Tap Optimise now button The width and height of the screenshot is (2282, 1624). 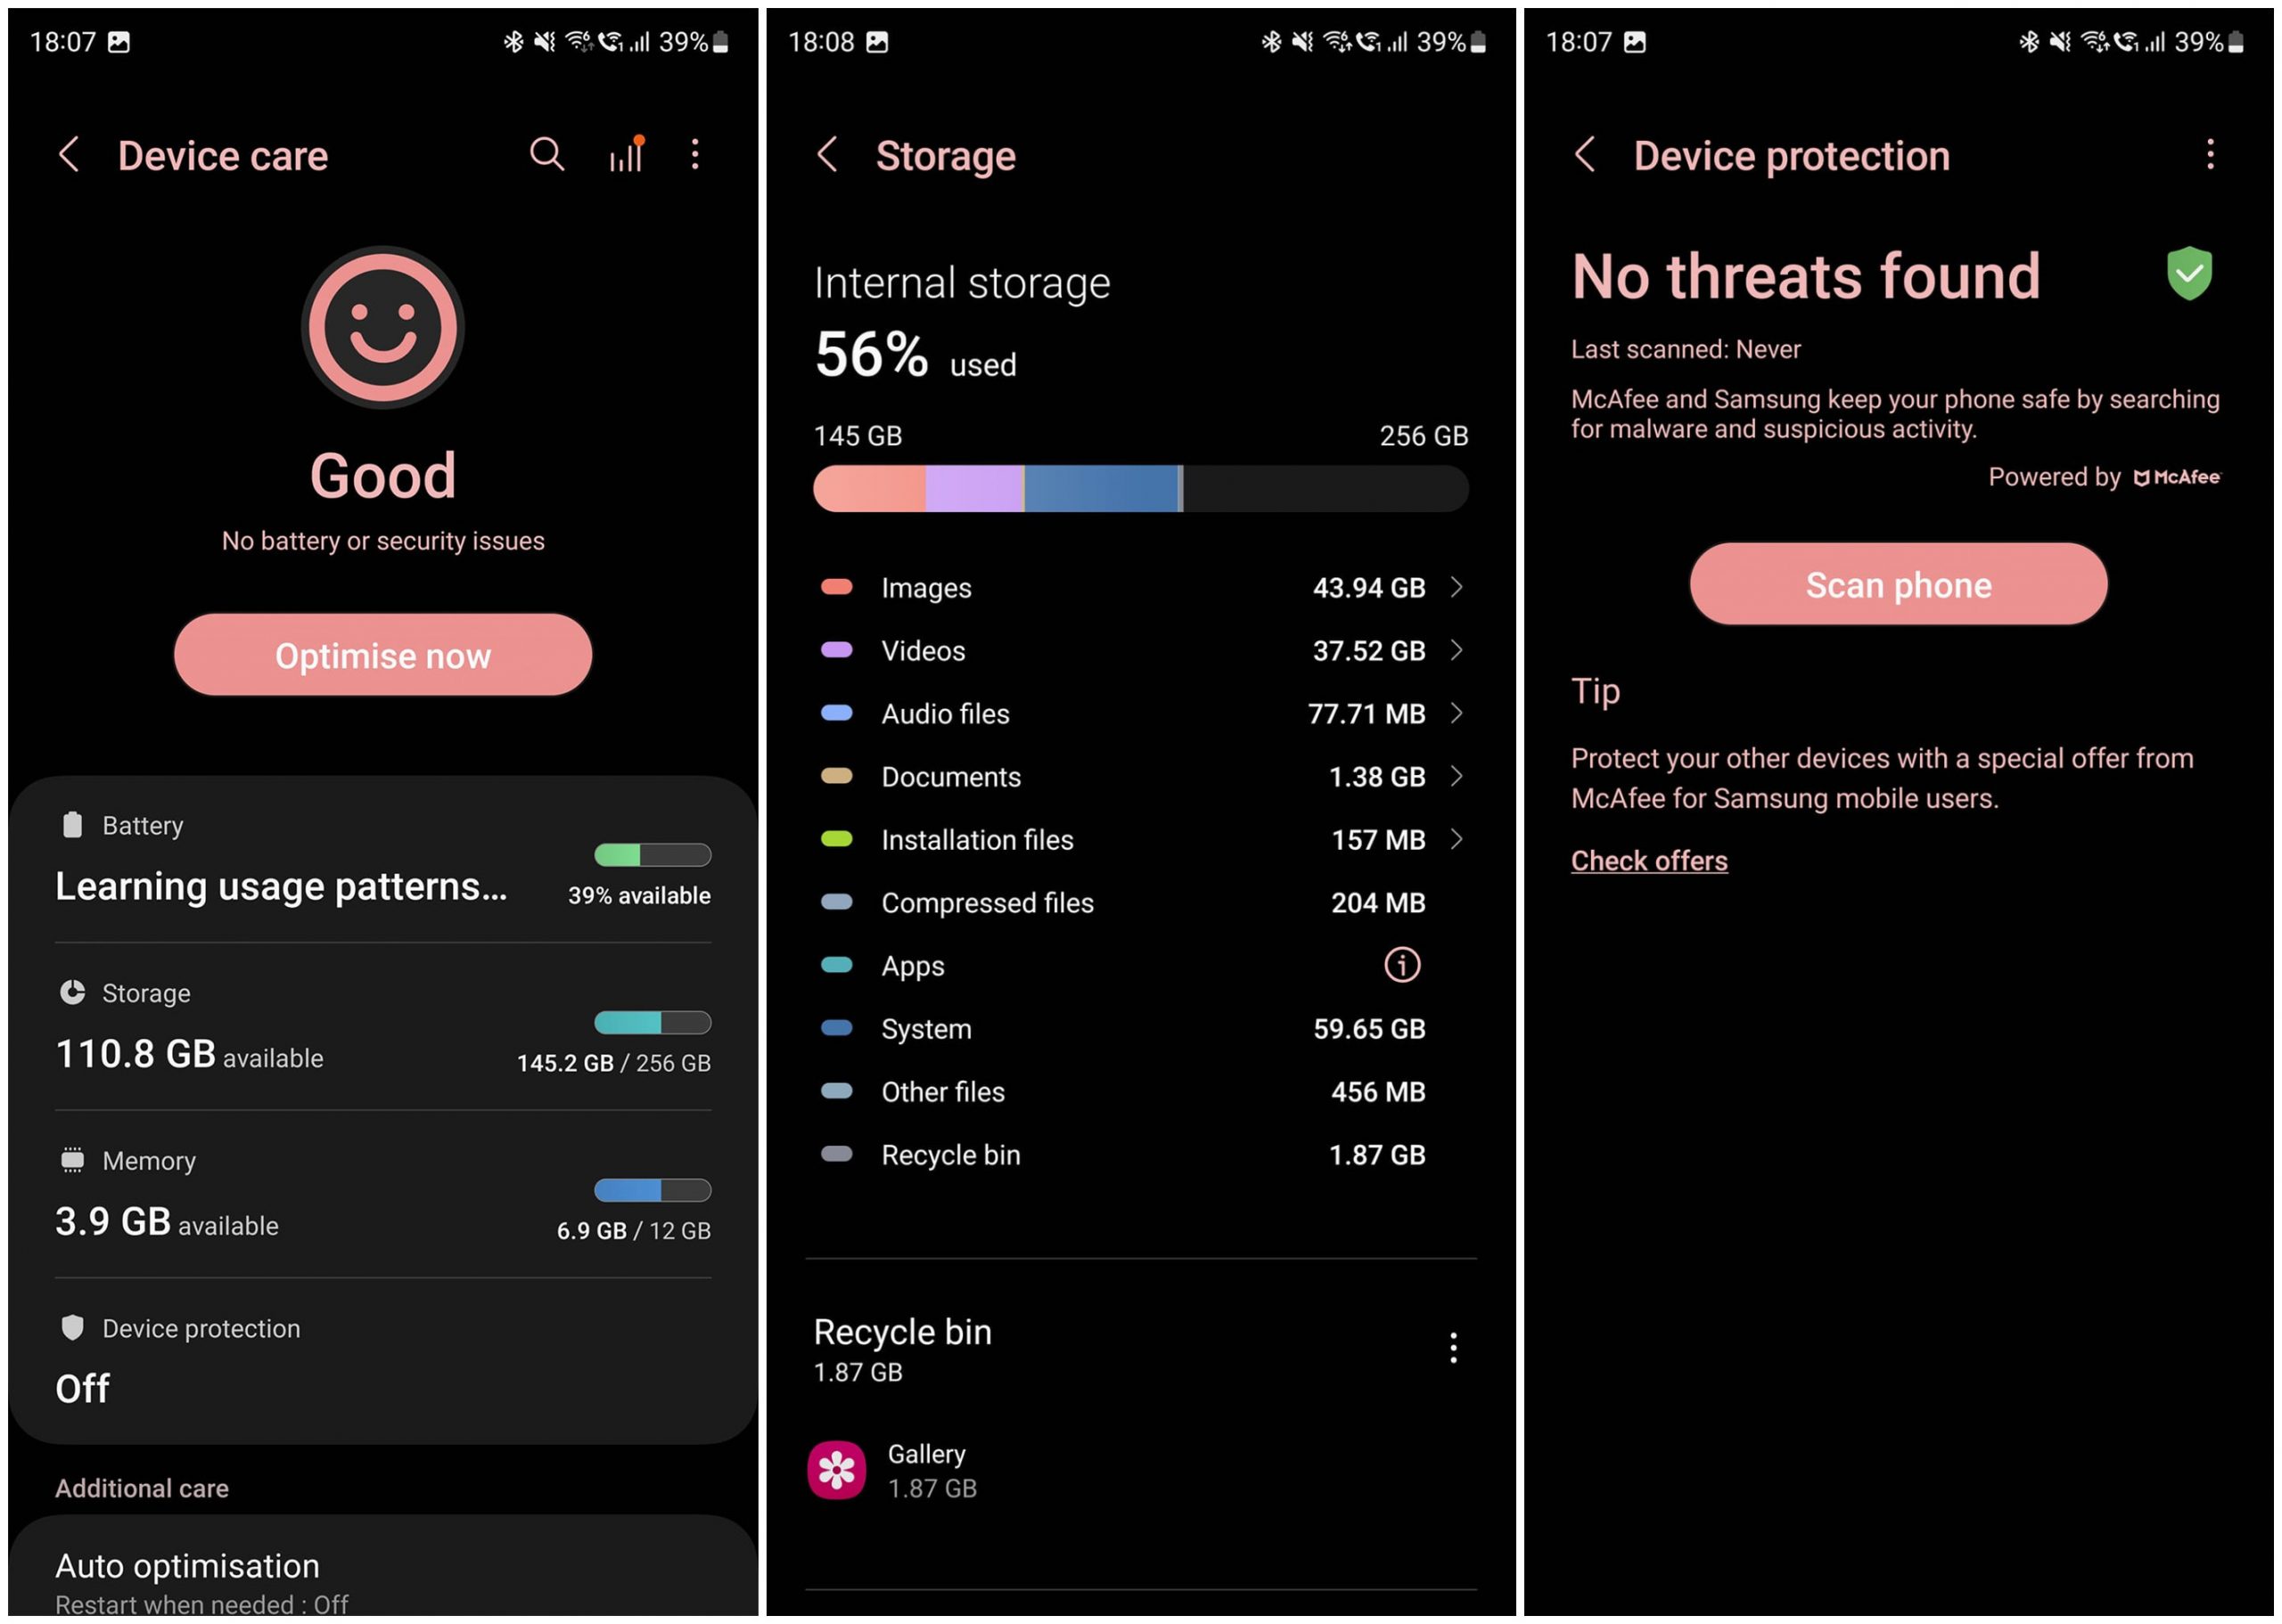coord(380,656)
